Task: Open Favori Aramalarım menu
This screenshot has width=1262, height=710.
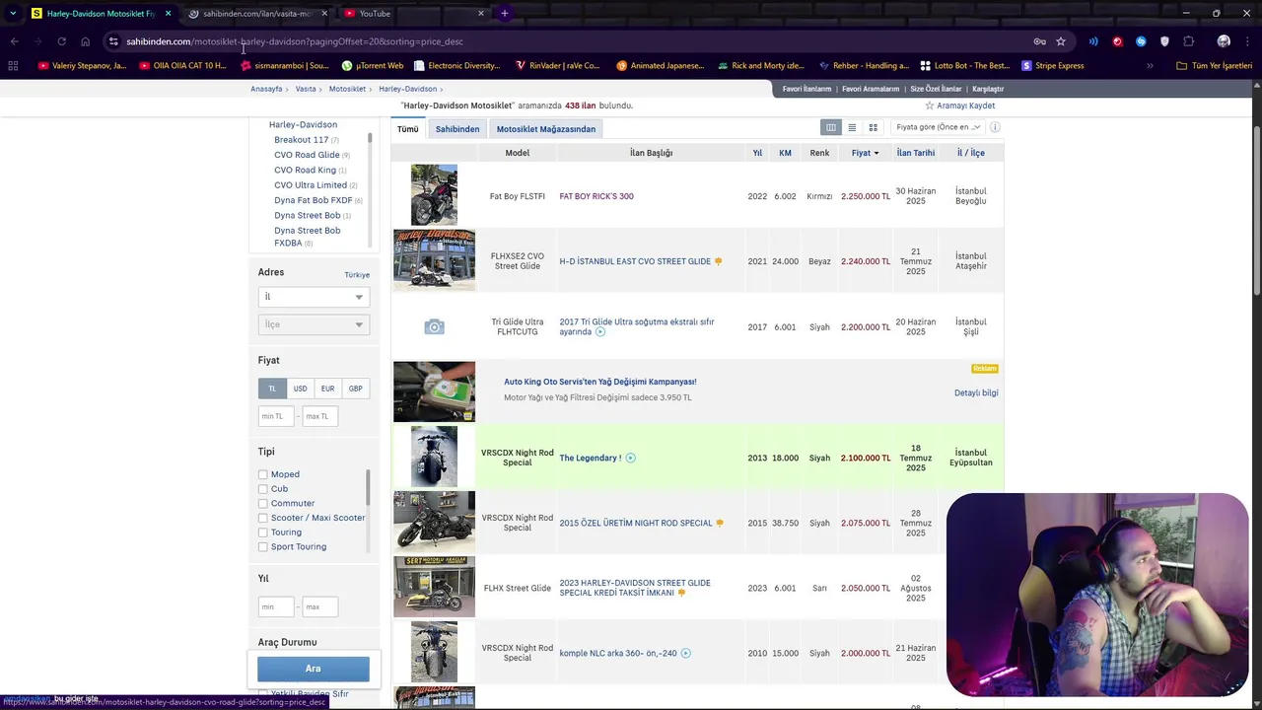Action: (871, 89)
